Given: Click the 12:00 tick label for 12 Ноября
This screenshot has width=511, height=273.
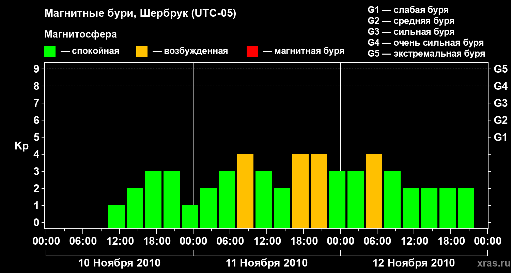Looking at the screenshot, I should coord(414,241).
